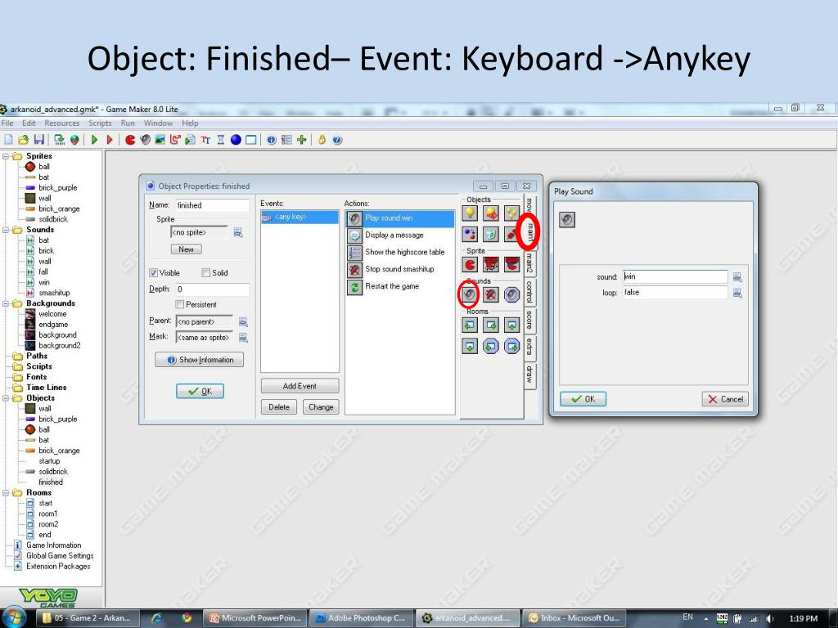This screenshot has width=838, height=628.
Task: Pick Change Instance action icon in Objects
Action: (491, 213)
